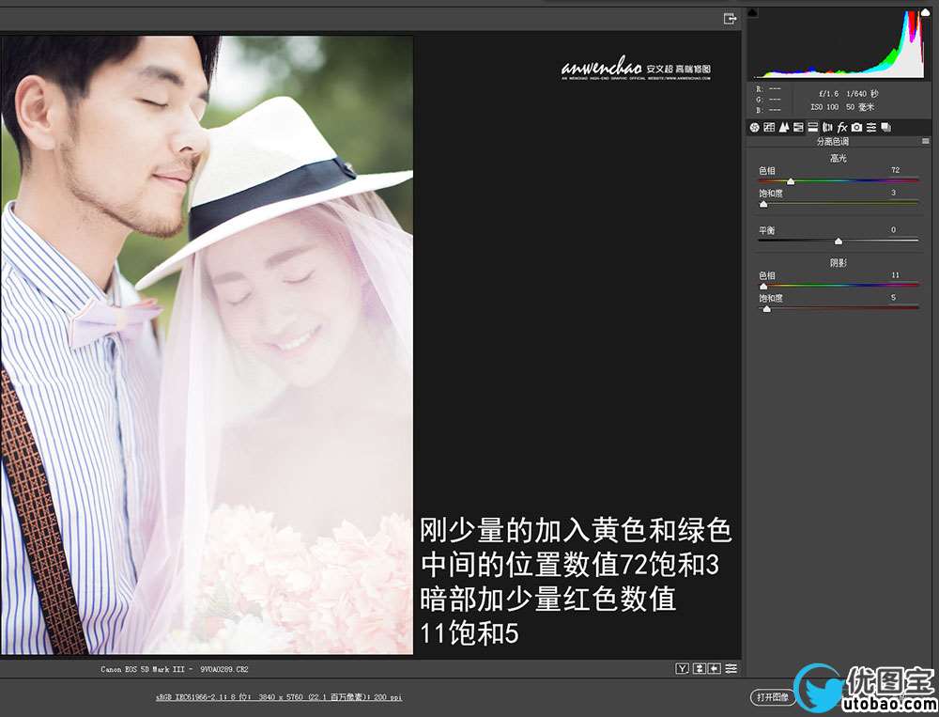Edit the Highlights hue value 72
939x717 pixels.
point(895,170)
